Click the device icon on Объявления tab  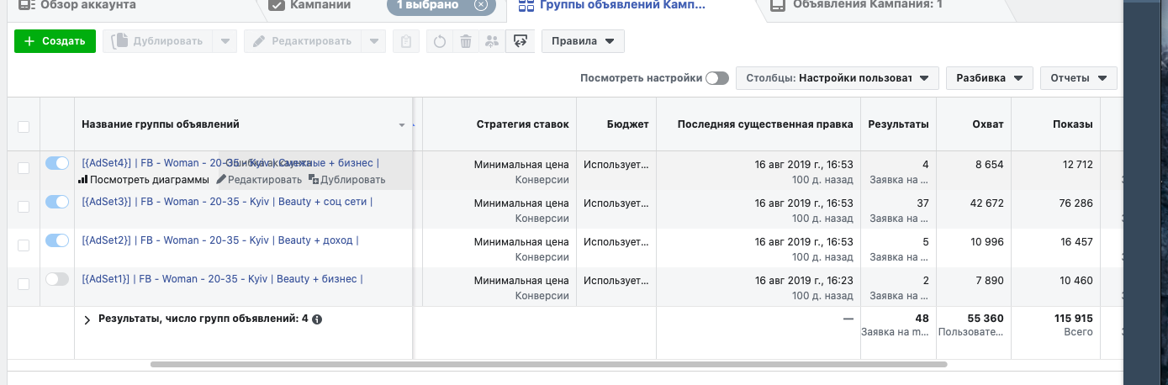(x=778, y=5)
